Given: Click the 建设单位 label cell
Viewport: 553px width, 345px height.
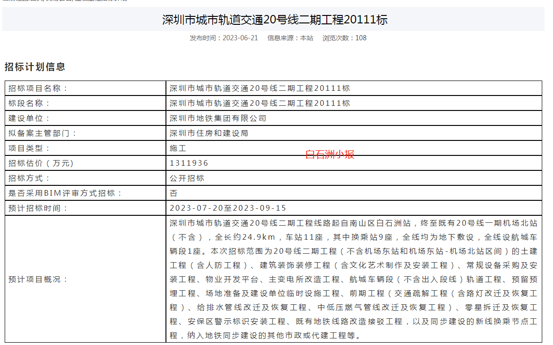Looking at the screenshot, I should [29, 118].
